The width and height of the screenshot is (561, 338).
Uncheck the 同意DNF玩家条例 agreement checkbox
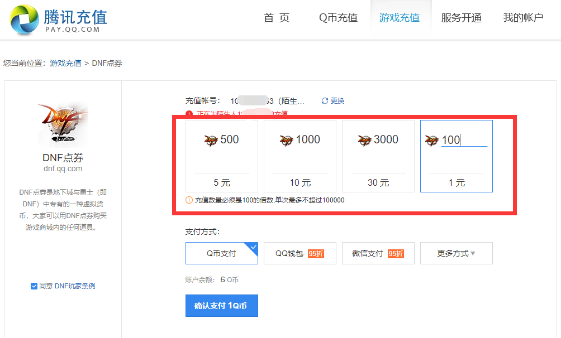(34, 286)
